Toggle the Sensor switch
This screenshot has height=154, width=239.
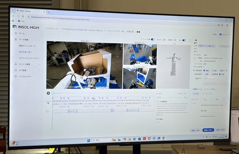164,40
